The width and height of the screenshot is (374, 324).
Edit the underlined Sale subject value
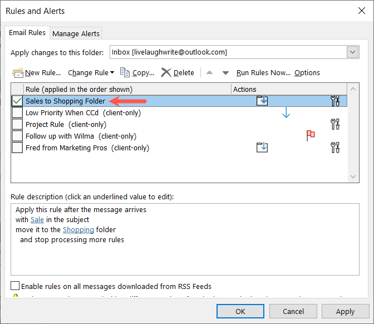37,219
